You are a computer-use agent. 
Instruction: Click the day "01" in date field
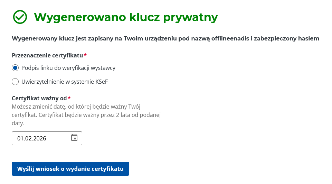tap(20, 139)
